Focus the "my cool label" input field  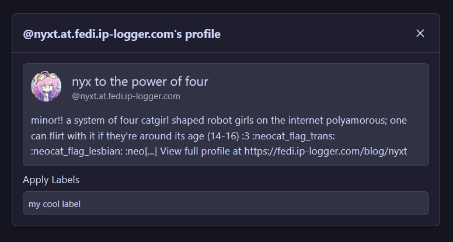point(225,204)
